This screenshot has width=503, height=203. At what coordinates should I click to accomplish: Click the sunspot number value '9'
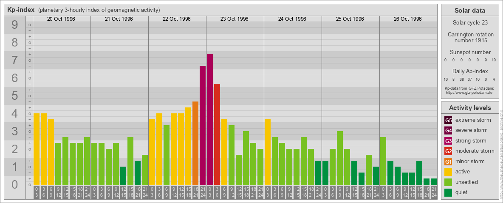coord(486,60)
